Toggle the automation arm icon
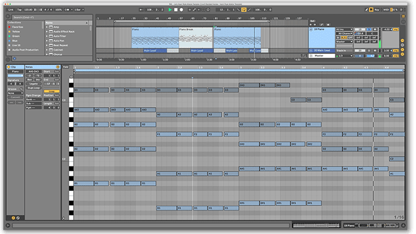 tap(194, 9)
